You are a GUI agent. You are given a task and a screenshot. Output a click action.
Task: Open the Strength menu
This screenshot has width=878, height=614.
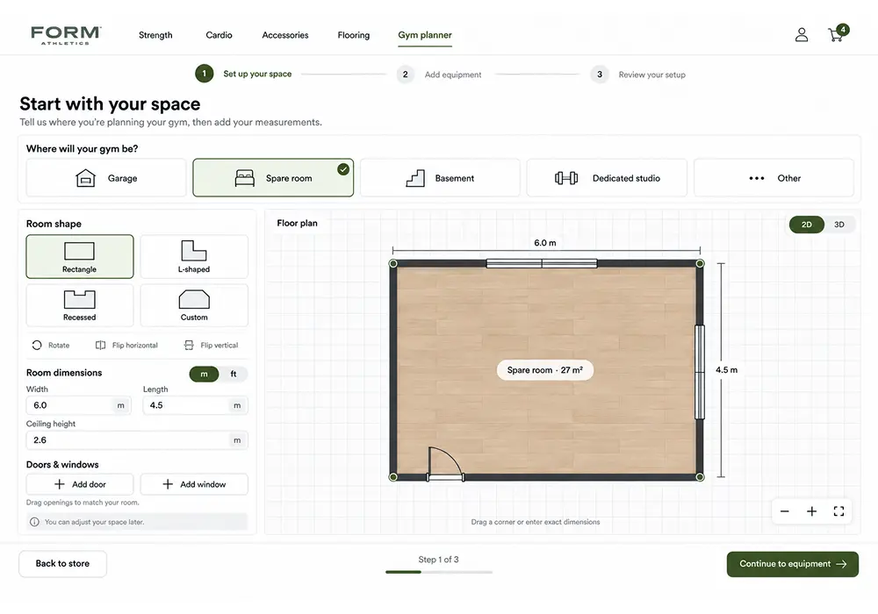155,35
